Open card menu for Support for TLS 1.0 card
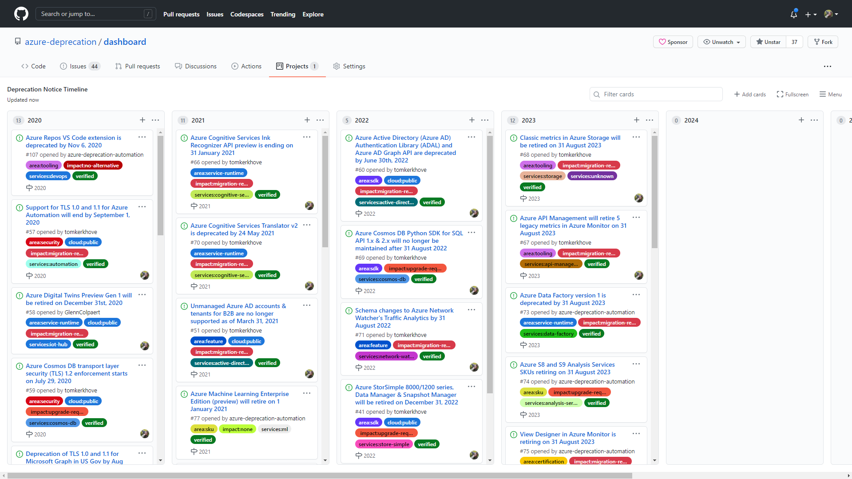Viewport: 852px width, 479px height. pyautogui.click(x=142, y=207)
